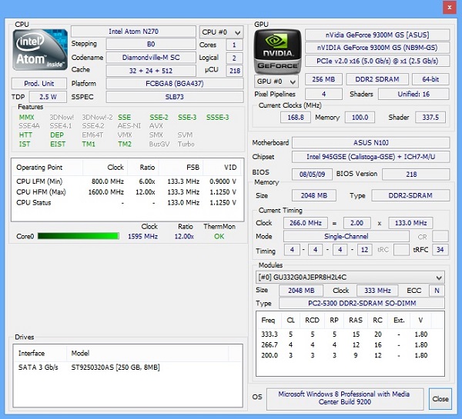This screenshot has width=462, height=419.
Task: Select the CPU Status row
Action: pyautogui.click(x=127, y=202)
